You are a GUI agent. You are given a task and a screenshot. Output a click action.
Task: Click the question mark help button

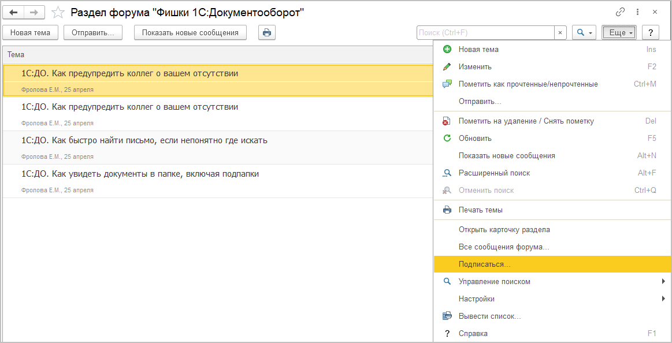651,33
